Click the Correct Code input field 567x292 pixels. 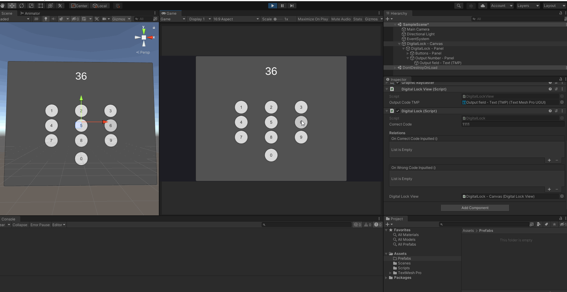coord(513,124)
